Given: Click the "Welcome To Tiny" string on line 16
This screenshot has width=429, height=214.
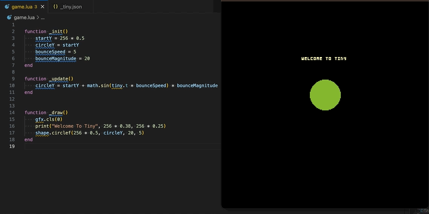Looking at the screenshot, I should click(x=75, y=126).
